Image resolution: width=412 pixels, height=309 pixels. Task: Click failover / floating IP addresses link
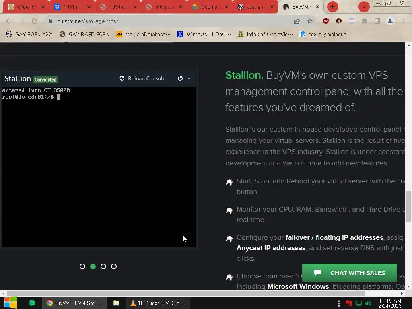point(334,237)
